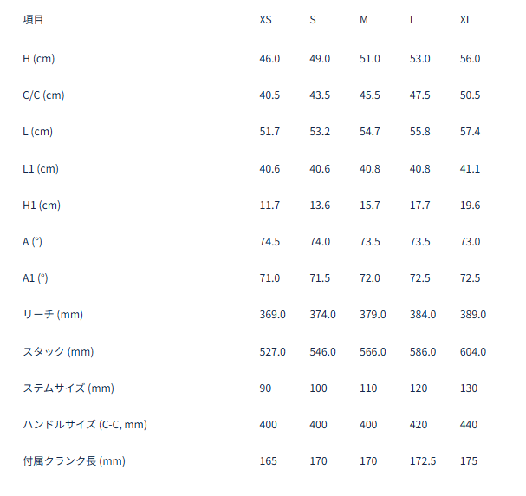Viewport: 526px width, 496px height.
Task: Click the XS size column header
Action: [265, 20]
